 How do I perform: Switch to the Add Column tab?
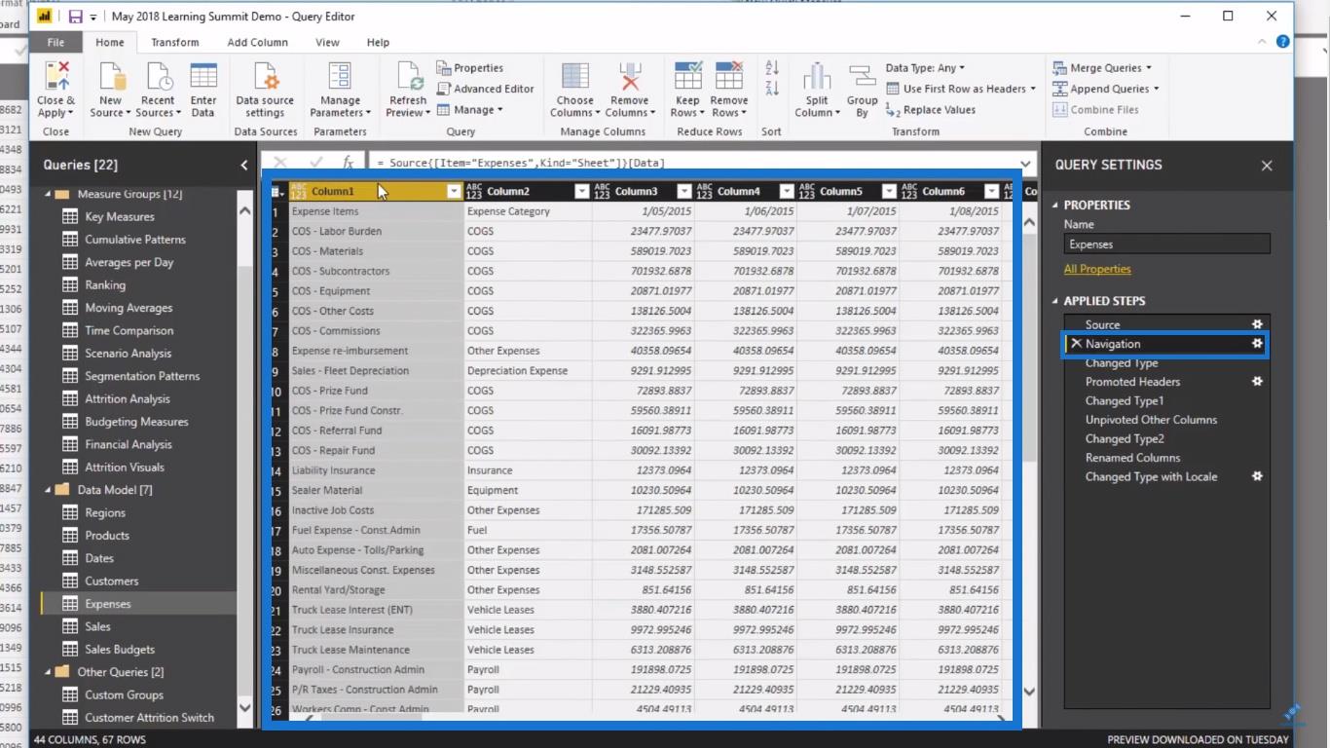tap(258, 43)
